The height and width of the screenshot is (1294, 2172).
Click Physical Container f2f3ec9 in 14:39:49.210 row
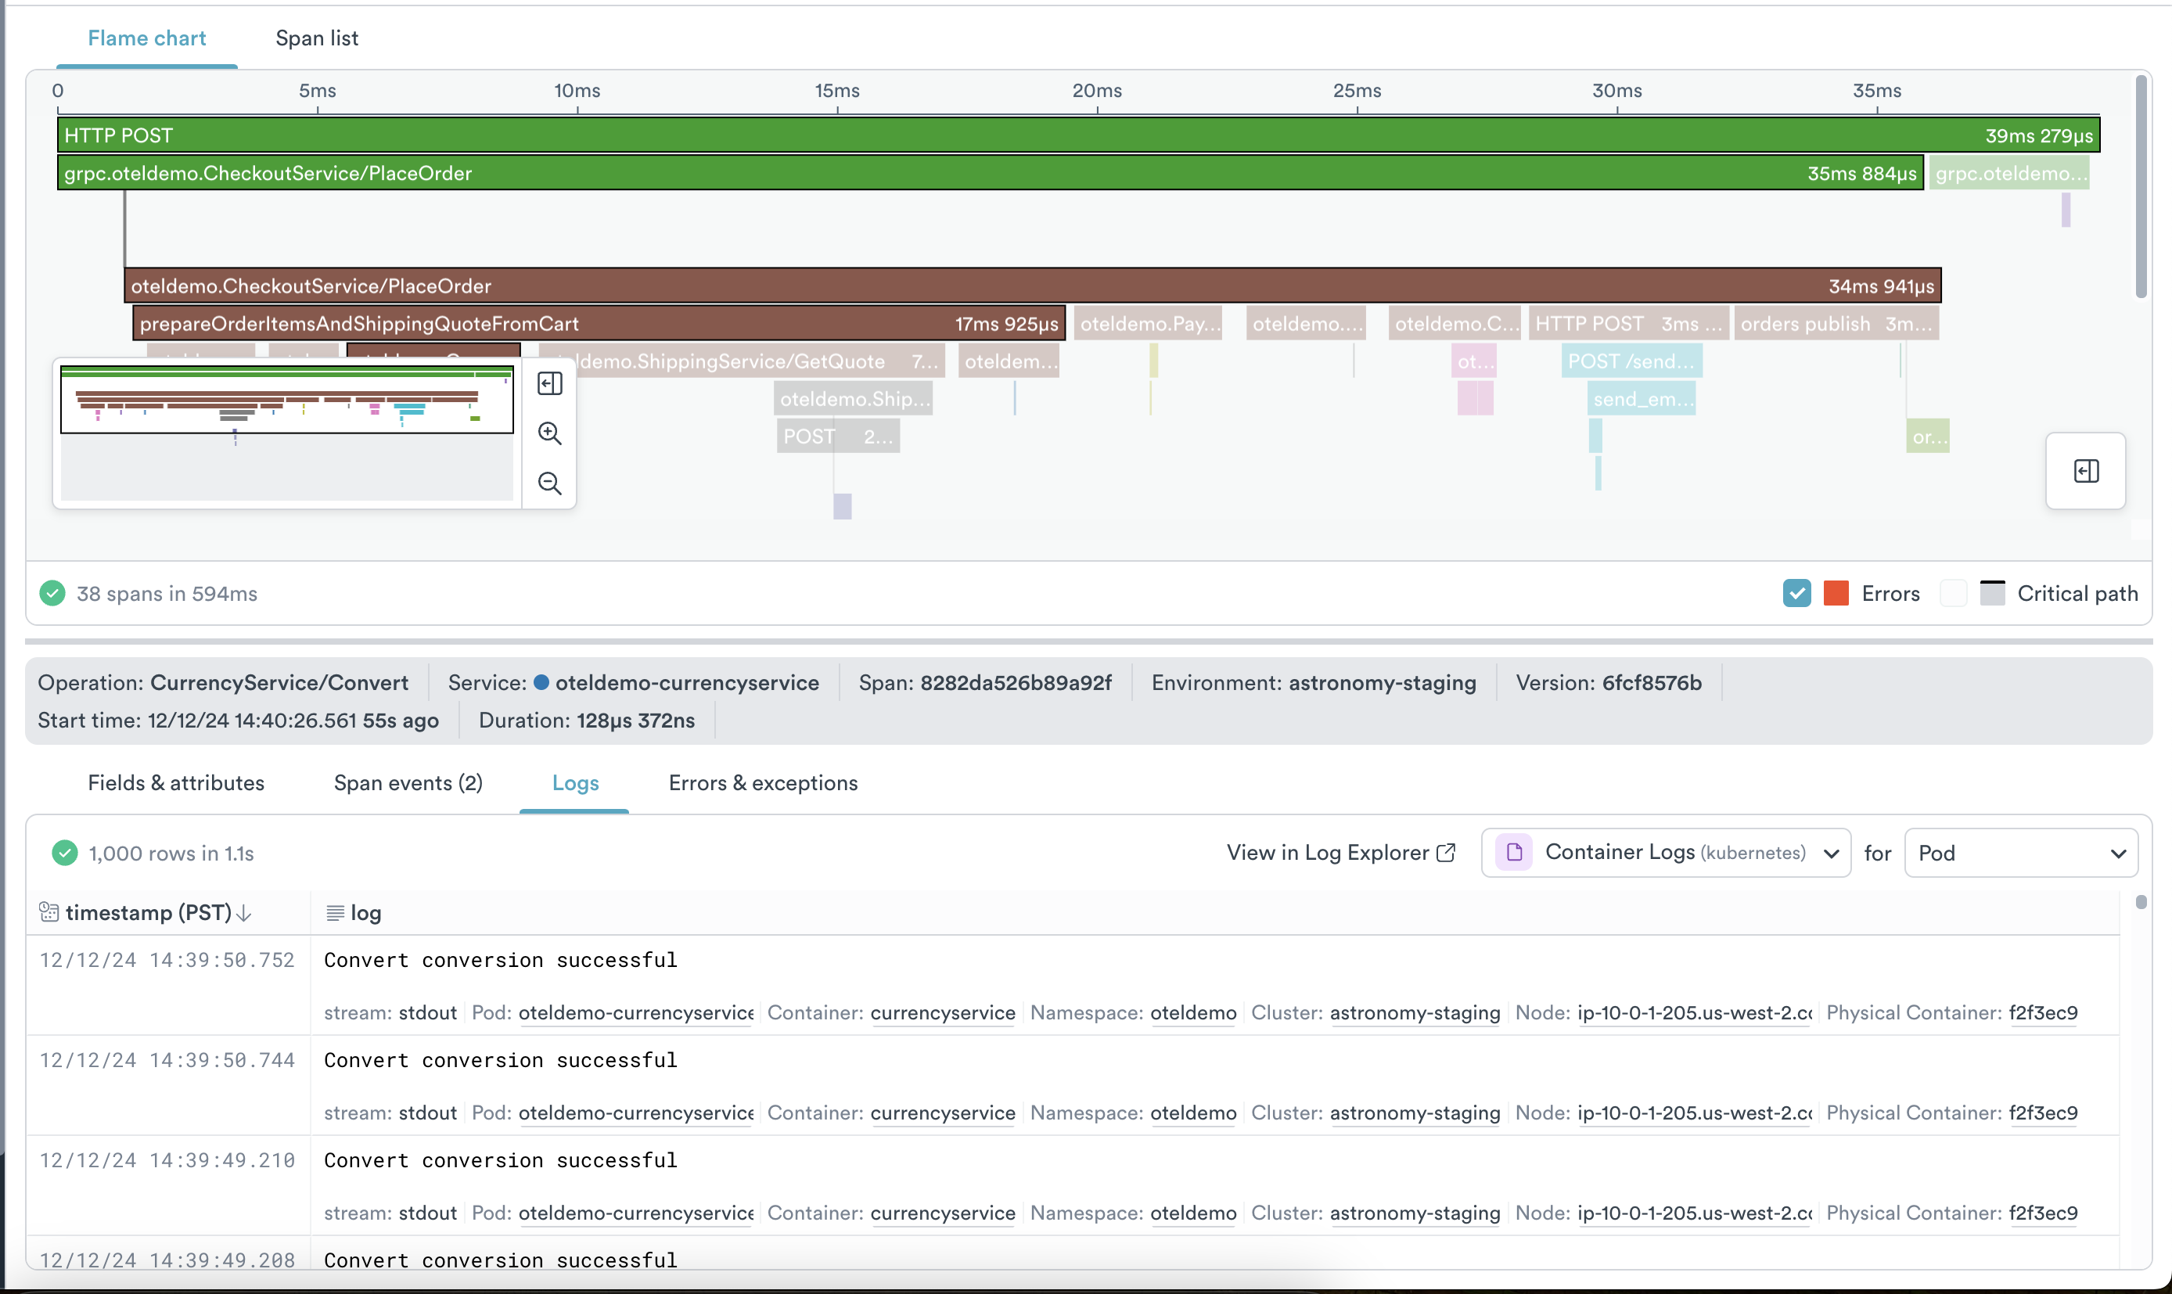2043,1213
